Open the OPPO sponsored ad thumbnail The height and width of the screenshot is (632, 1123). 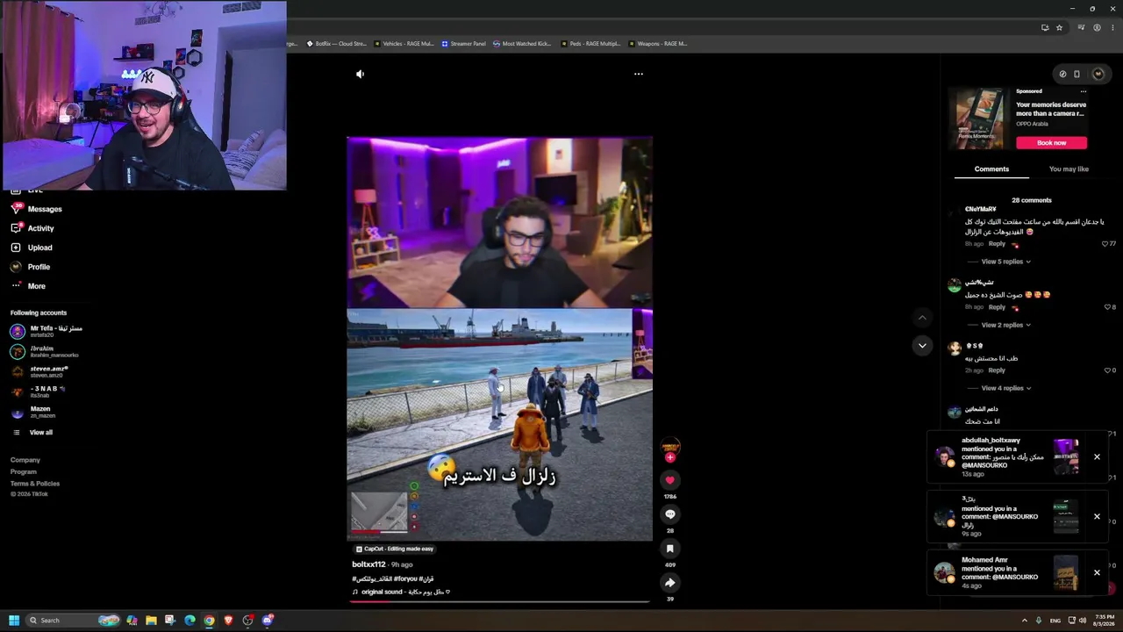[x=979, y=118]
